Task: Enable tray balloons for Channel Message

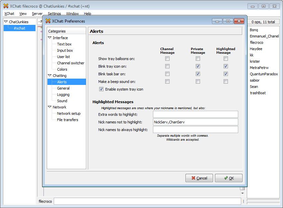Action: pyautogui.click(x=167, y=59)
